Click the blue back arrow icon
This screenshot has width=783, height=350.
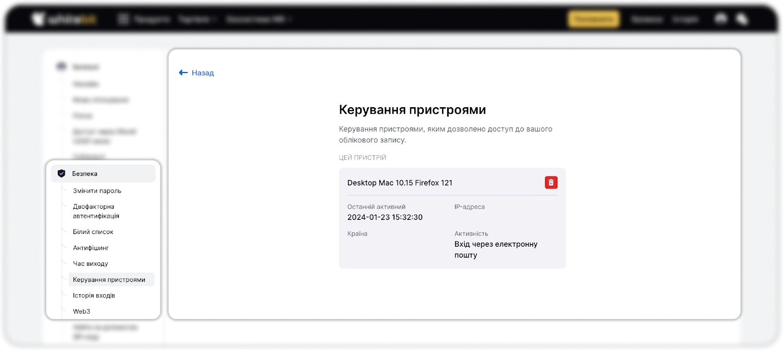click(184, 73)
